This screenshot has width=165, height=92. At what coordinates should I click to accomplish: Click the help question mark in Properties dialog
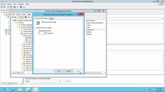(77, 14)
